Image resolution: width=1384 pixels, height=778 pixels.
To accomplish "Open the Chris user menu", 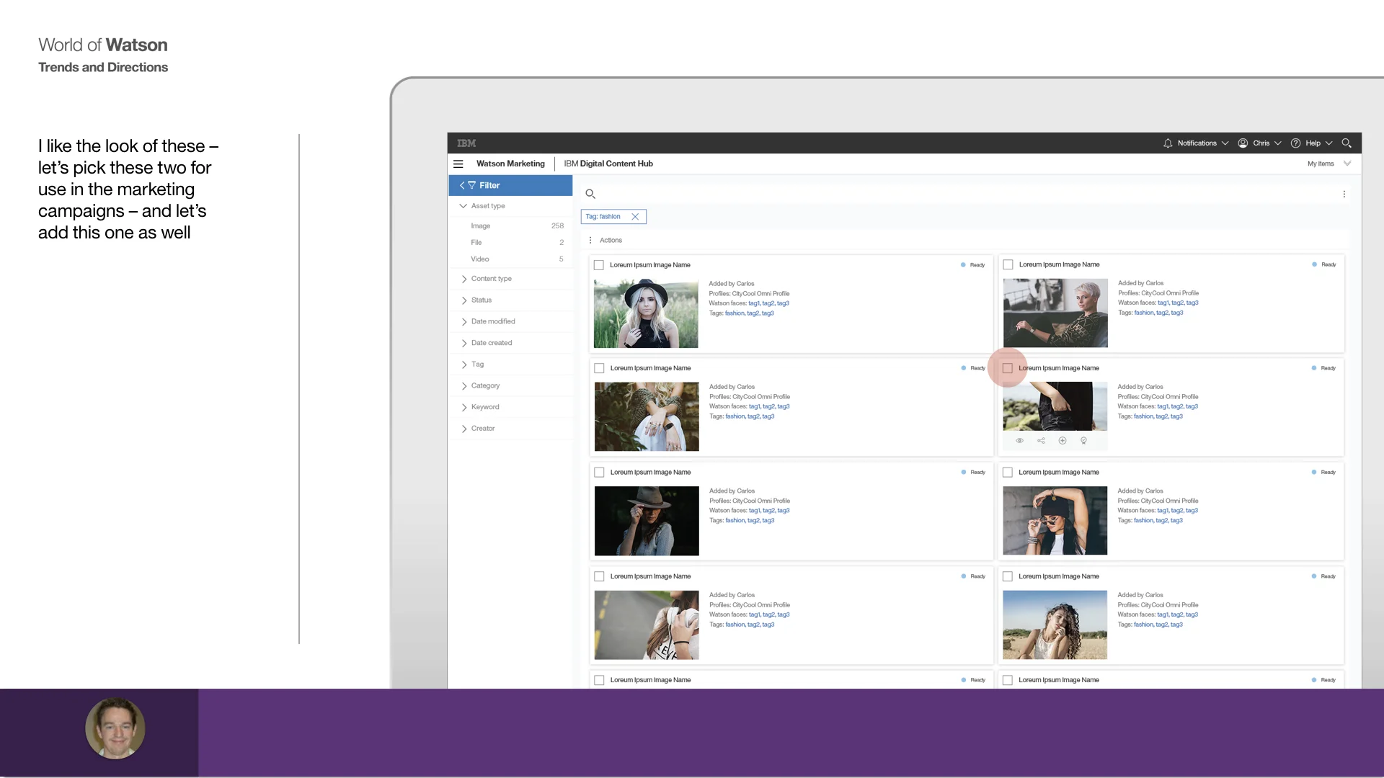I will tap(1260, 143).
